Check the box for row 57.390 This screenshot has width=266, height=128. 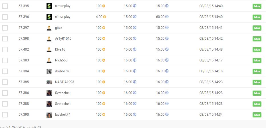tap(5, 115)
